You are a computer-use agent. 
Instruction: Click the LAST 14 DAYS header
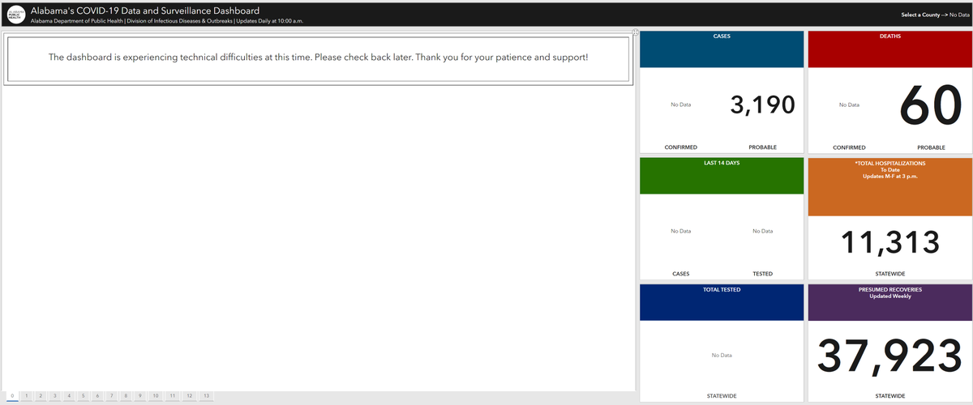[x=722, y=176]
